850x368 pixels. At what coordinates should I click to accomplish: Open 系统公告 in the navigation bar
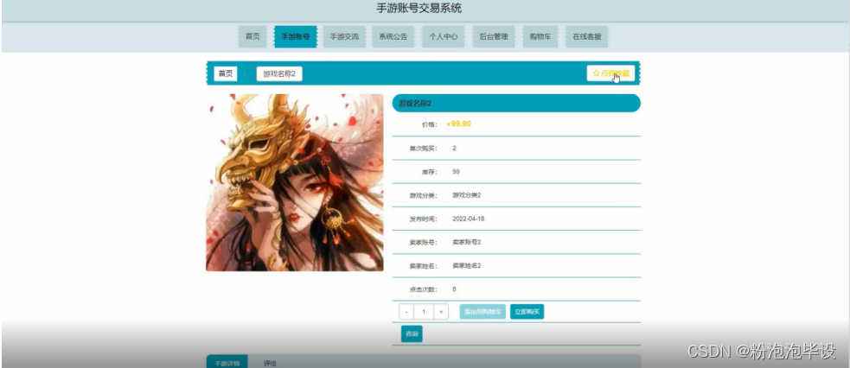click(x=393, y=37)
